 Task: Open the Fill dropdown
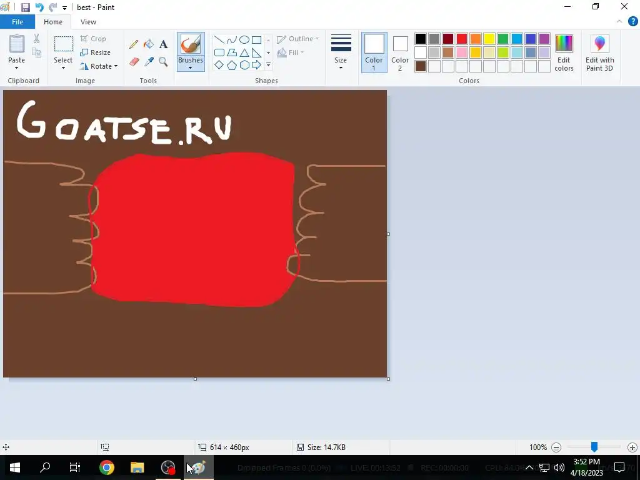(x=291, y=52)
